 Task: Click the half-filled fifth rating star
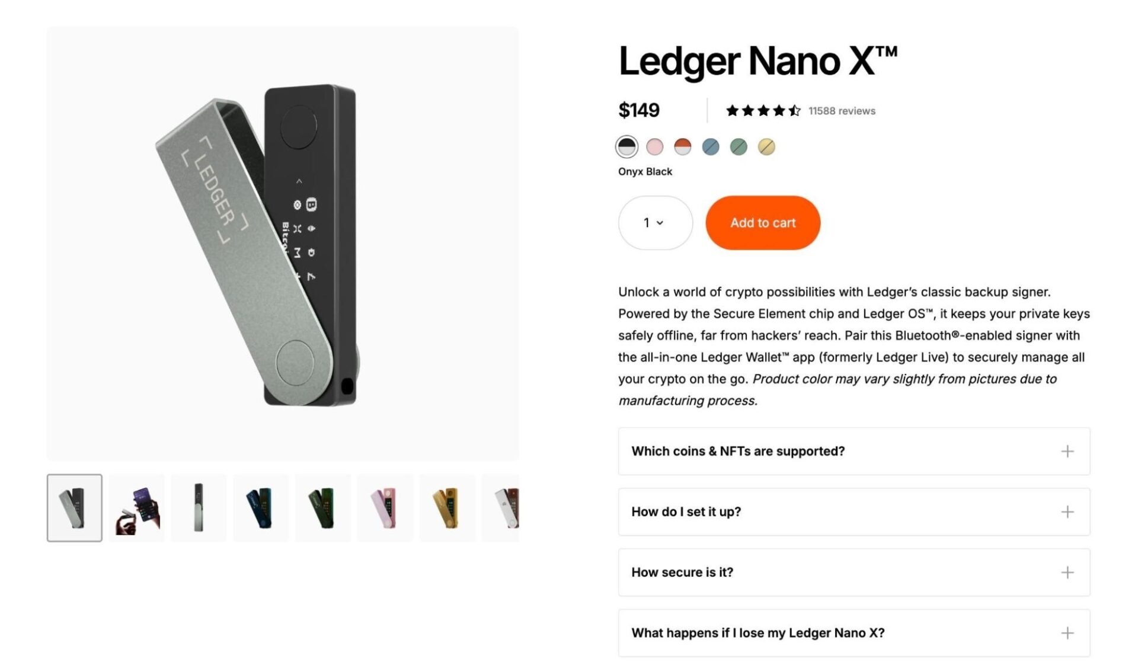click(x=795, y=110)
